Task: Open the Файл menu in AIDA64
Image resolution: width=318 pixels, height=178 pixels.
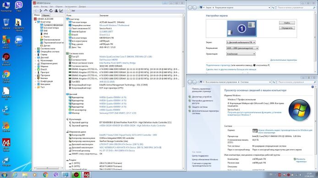Action: click(x=36, y=7)
